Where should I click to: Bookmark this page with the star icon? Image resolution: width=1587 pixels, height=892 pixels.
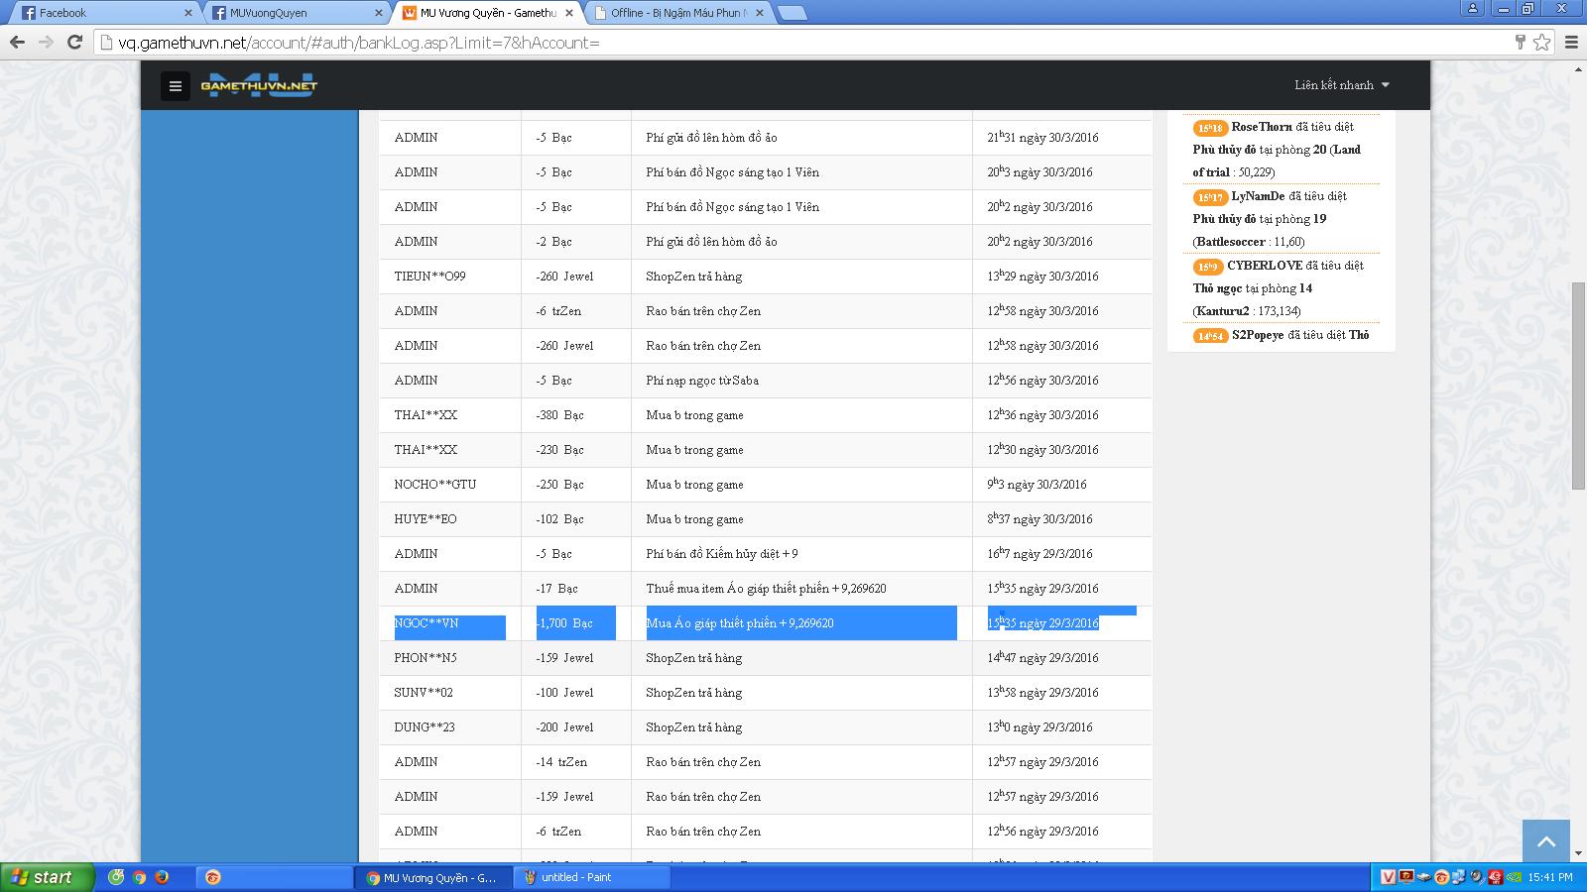tap(1541, 42)
